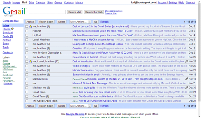Click the paperclip icon on Draft of Introduction row
The image size is (201, 118).
187,61
